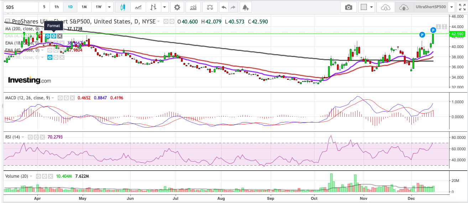Select the 1D timeframe
Viewport: 468px width, 203px height.
[70, 7]
